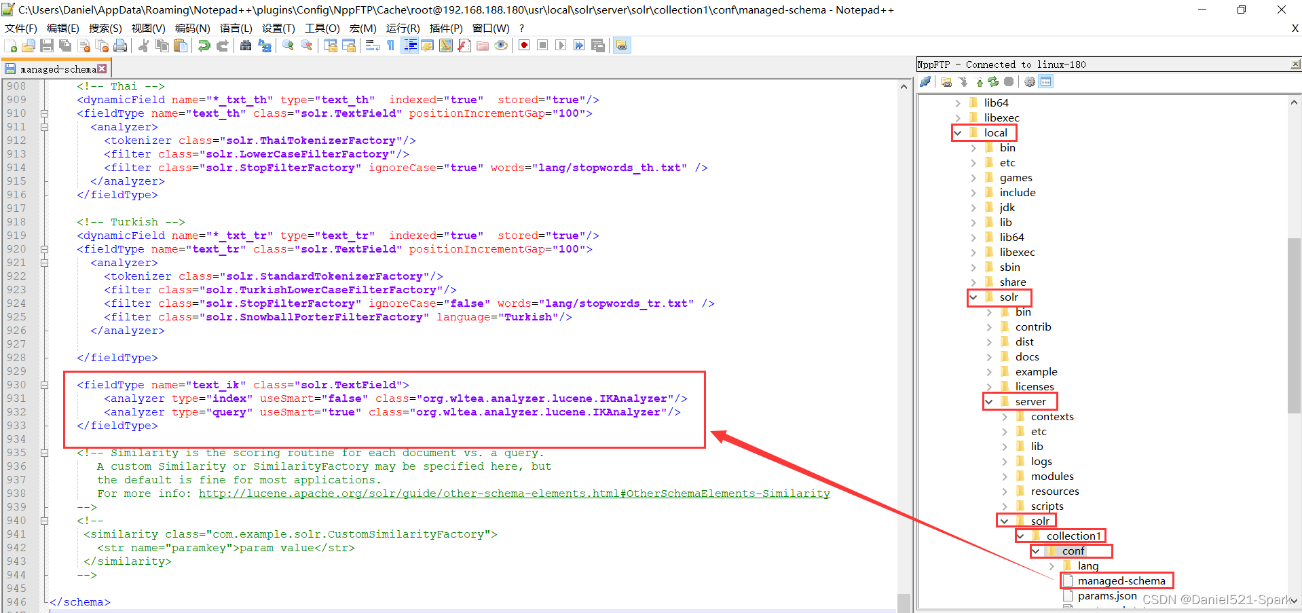Print the document using printer icon

coord(120,45)
